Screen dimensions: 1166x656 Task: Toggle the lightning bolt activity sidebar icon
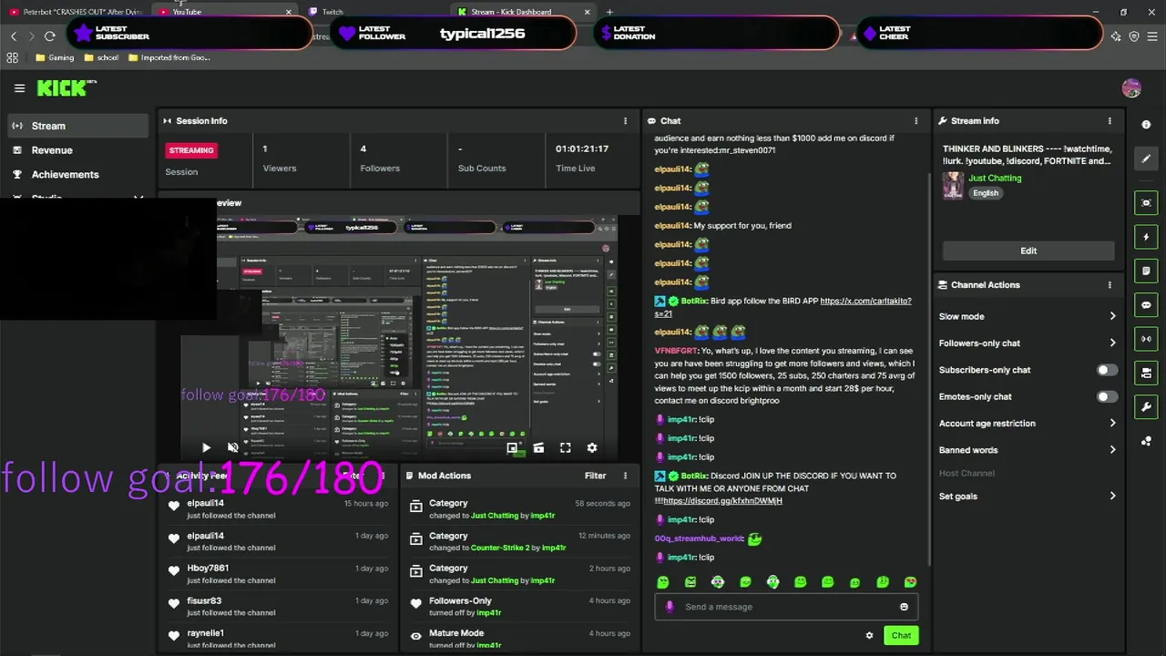click(1146, 237)
